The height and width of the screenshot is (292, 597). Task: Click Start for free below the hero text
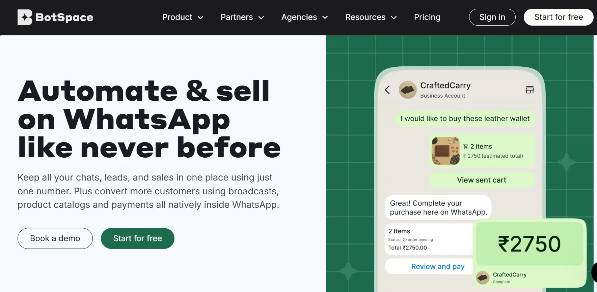[x=137, y=238]
